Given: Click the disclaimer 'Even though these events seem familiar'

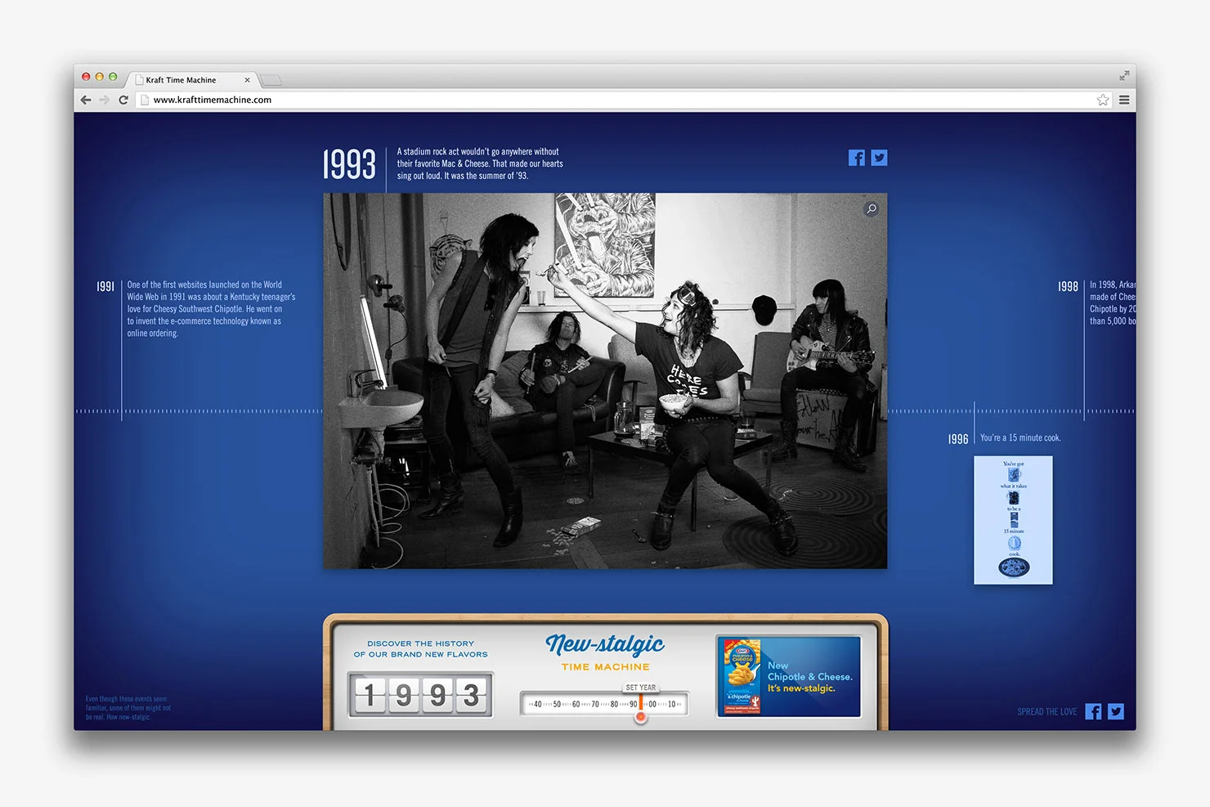Looking at the screenshot, I should (128, 708).
